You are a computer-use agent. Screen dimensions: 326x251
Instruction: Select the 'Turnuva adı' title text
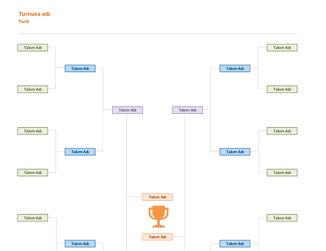point(34,14)
